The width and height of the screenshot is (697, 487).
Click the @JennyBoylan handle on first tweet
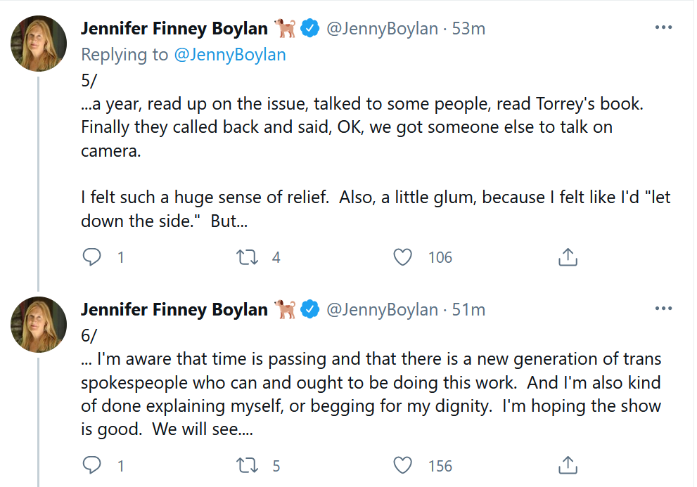pos(381,29)
